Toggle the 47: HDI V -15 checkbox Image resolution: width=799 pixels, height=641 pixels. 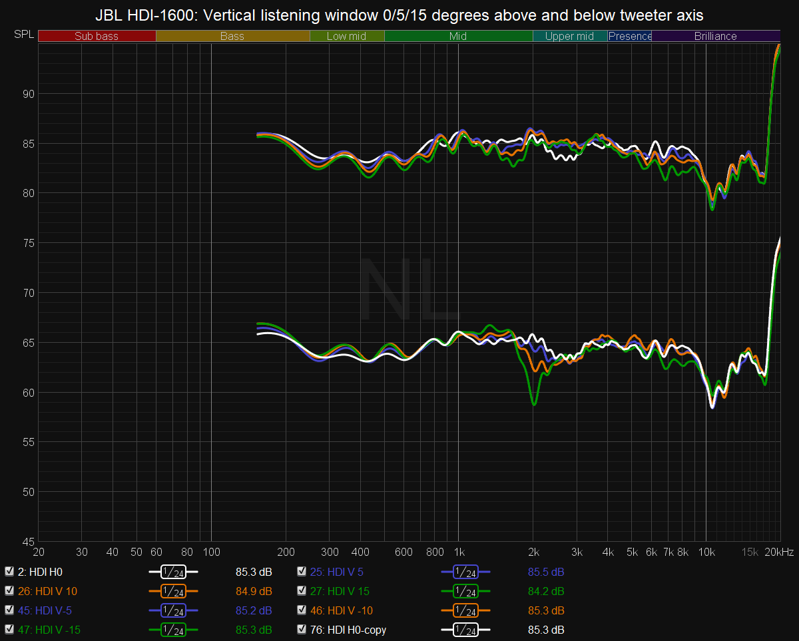pos(9,629)
